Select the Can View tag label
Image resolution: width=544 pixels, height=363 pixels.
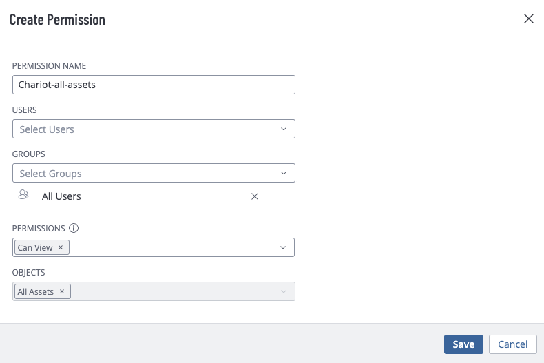35,247
